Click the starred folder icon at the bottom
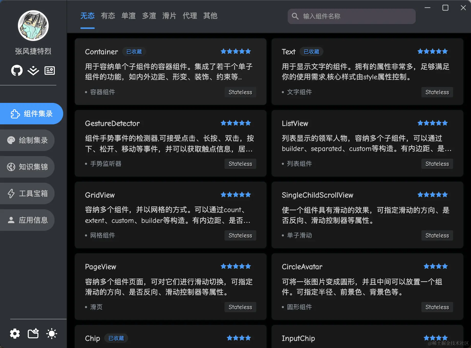This screenshot has width=471, height=348. (33, 333)
